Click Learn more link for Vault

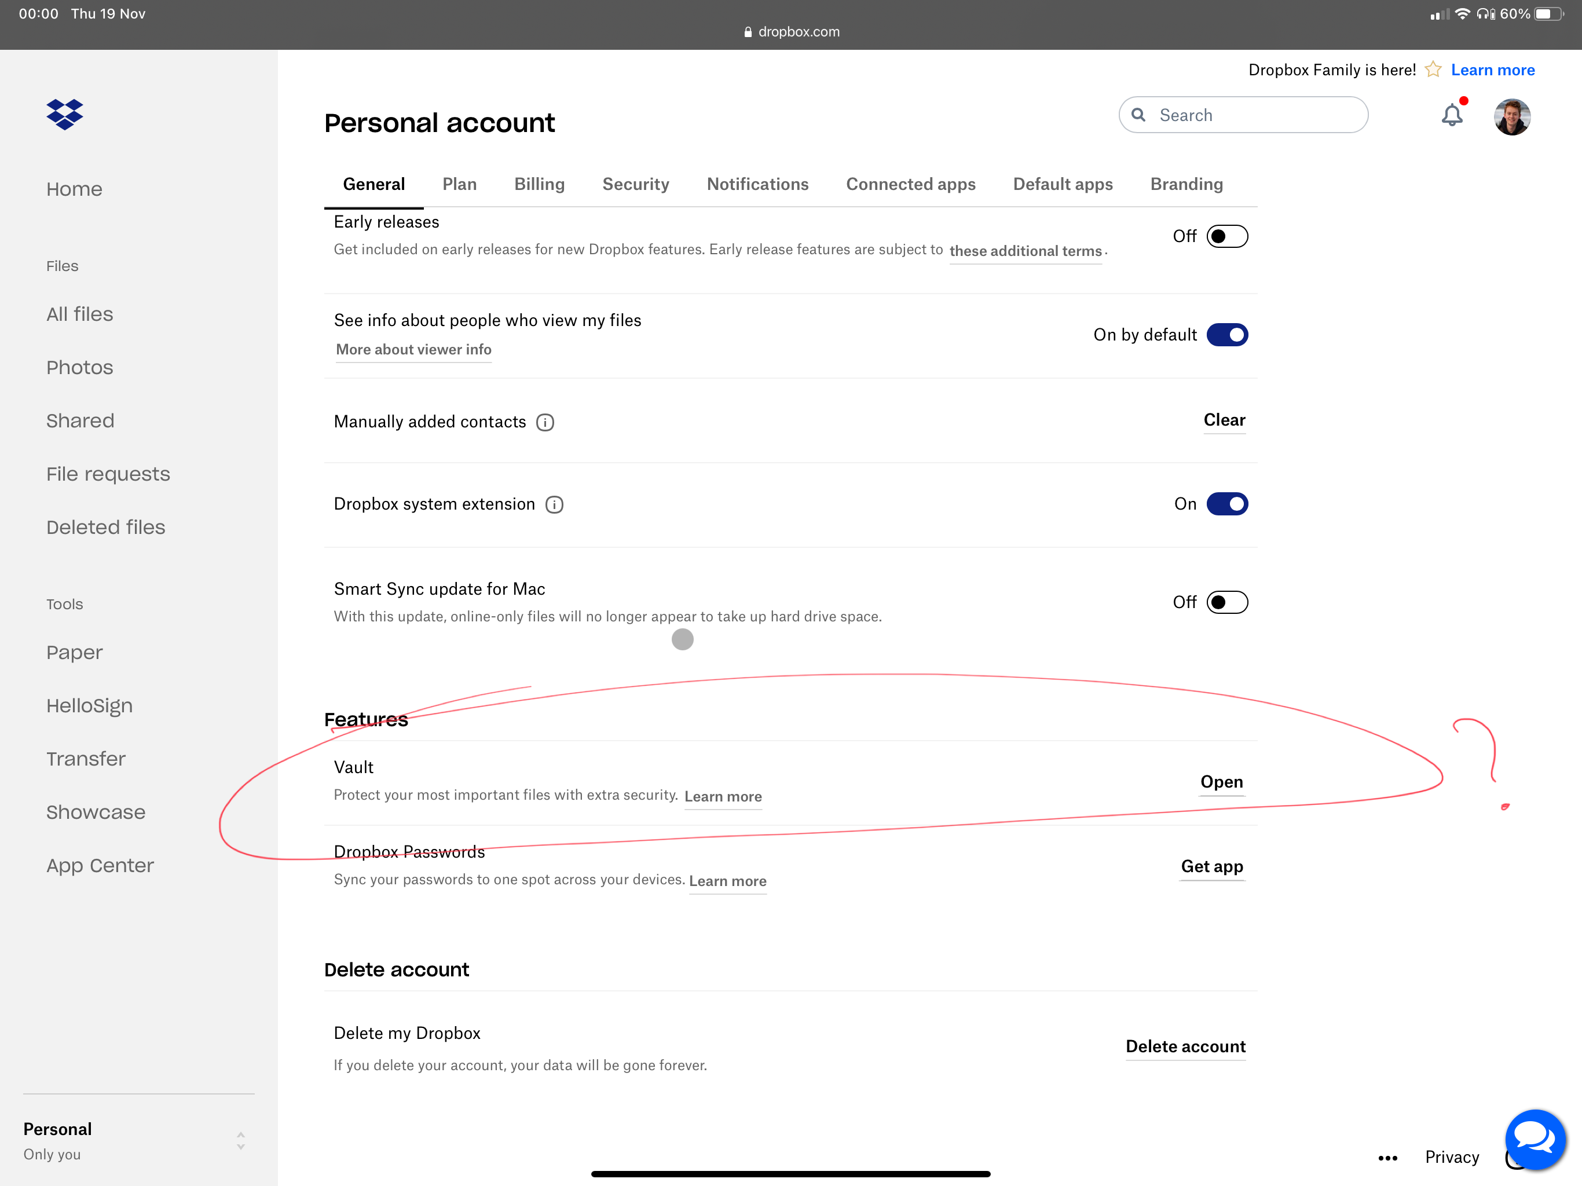point(723,796)
